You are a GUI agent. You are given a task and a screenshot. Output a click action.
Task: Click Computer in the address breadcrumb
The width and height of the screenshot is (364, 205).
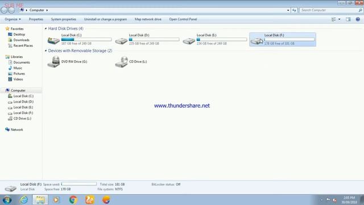point(36,10)
